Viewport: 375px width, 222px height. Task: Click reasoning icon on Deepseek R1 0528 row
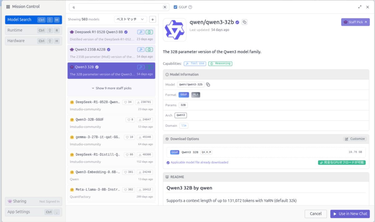(149, 32)
